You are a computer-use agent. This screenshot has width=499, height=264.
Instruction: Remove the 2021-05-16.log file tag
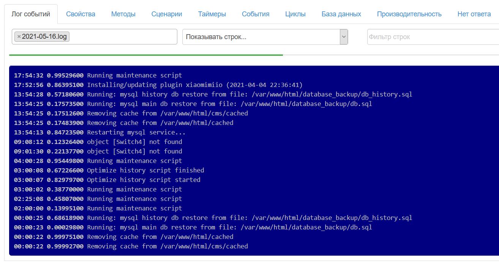pyautogui.click(x=19, y=37)
